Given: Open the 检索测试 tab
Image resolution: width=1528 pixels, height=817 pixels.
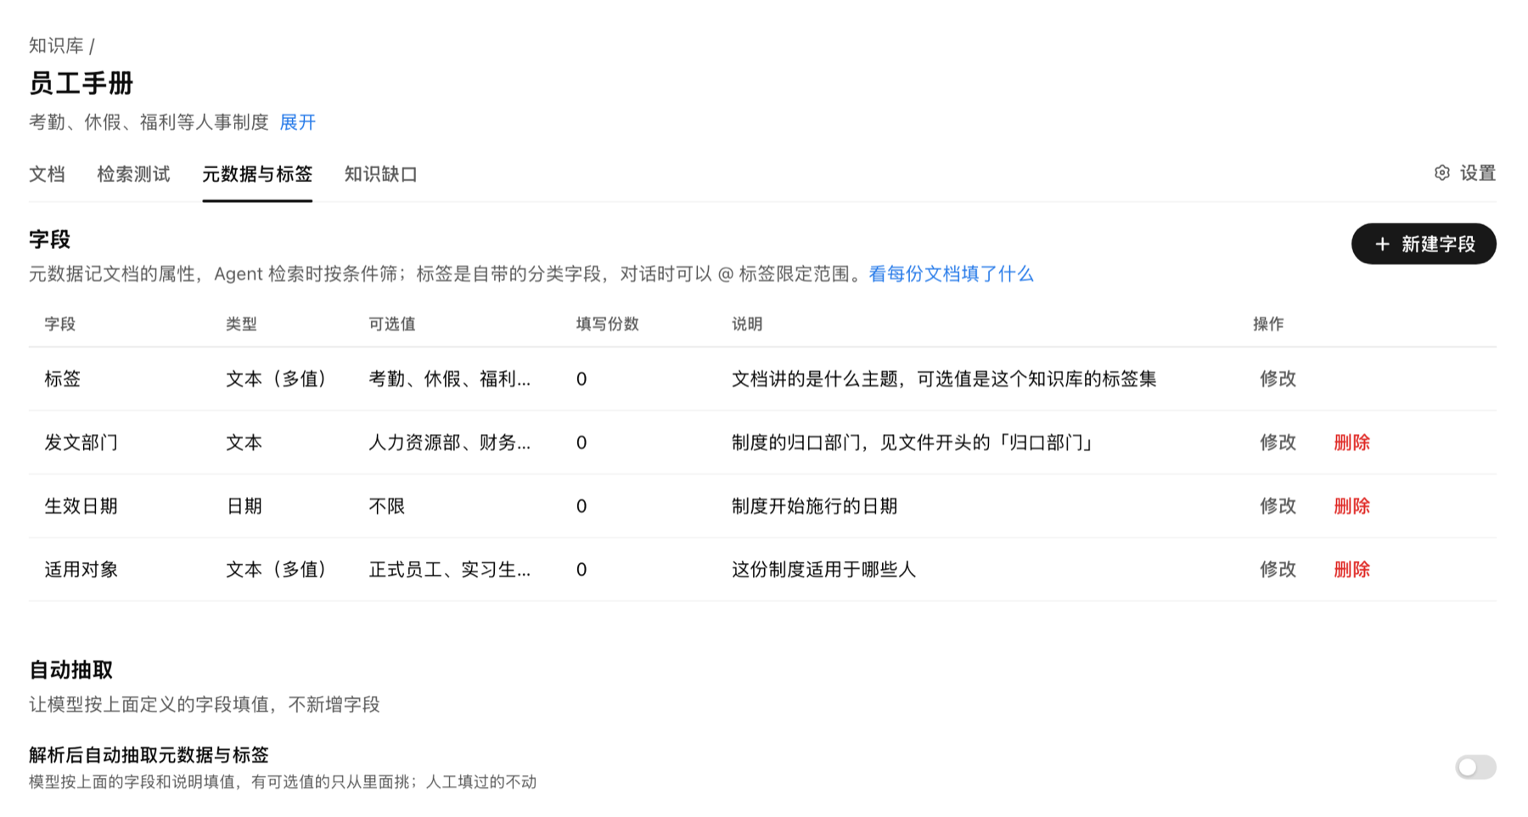Looking at the screenshot, I should (x=133, y=174).
